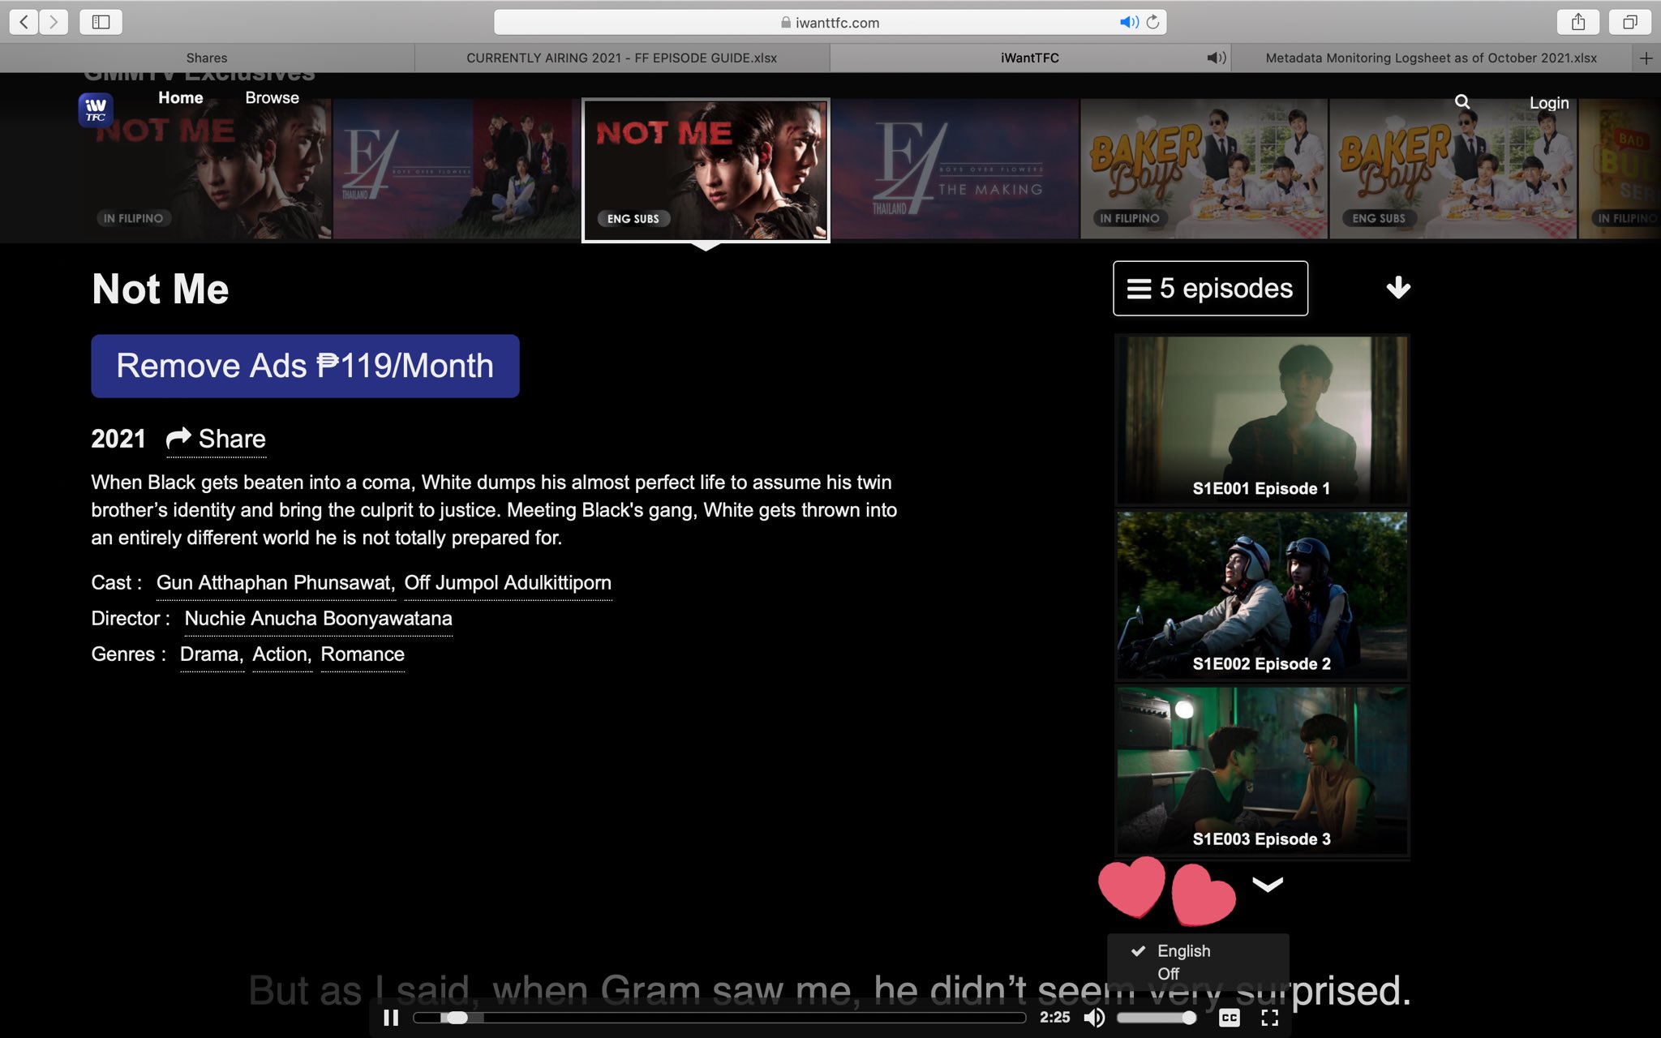This screenshot has width=1661, height=1038.
Task: Open the Drama genre link
Action: click(212, 654)
